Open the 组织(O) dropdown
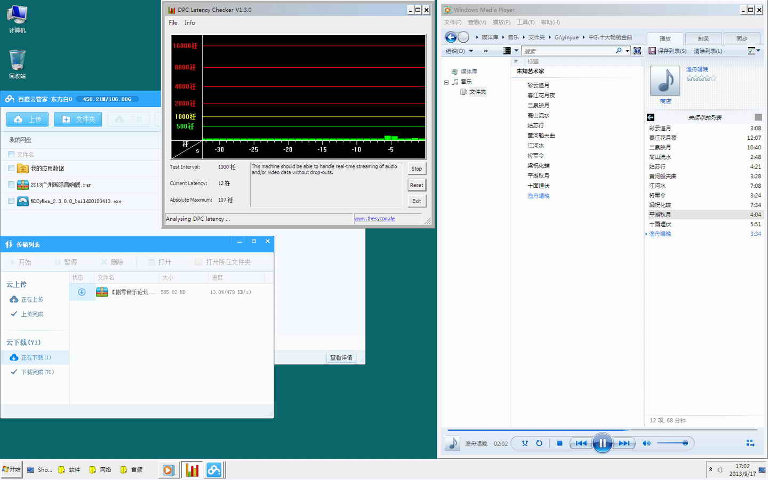 click(x=459, y=51)
